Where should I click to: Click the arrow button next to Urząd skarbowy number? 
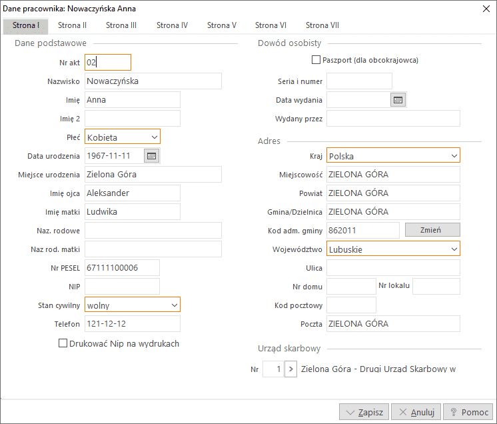pyautogui.click(x=290, y=369)
